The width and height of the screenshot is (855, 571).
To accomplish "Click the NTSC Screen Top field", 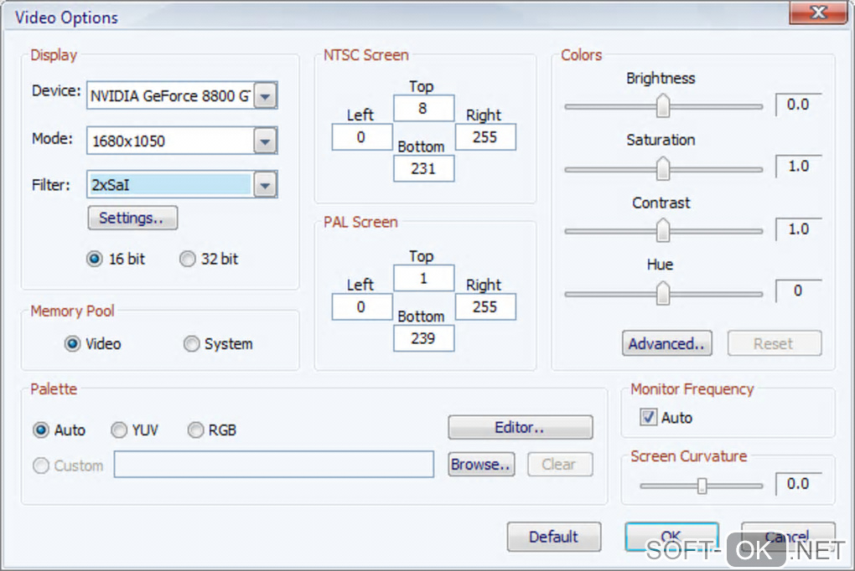I will click(423, 108).
